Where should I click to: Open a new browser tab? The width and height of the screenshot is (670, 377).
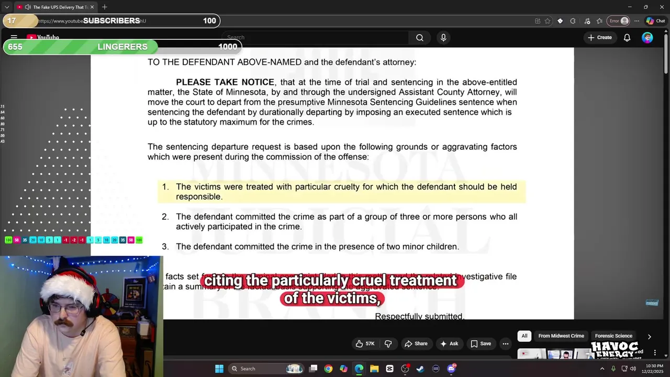105,7
